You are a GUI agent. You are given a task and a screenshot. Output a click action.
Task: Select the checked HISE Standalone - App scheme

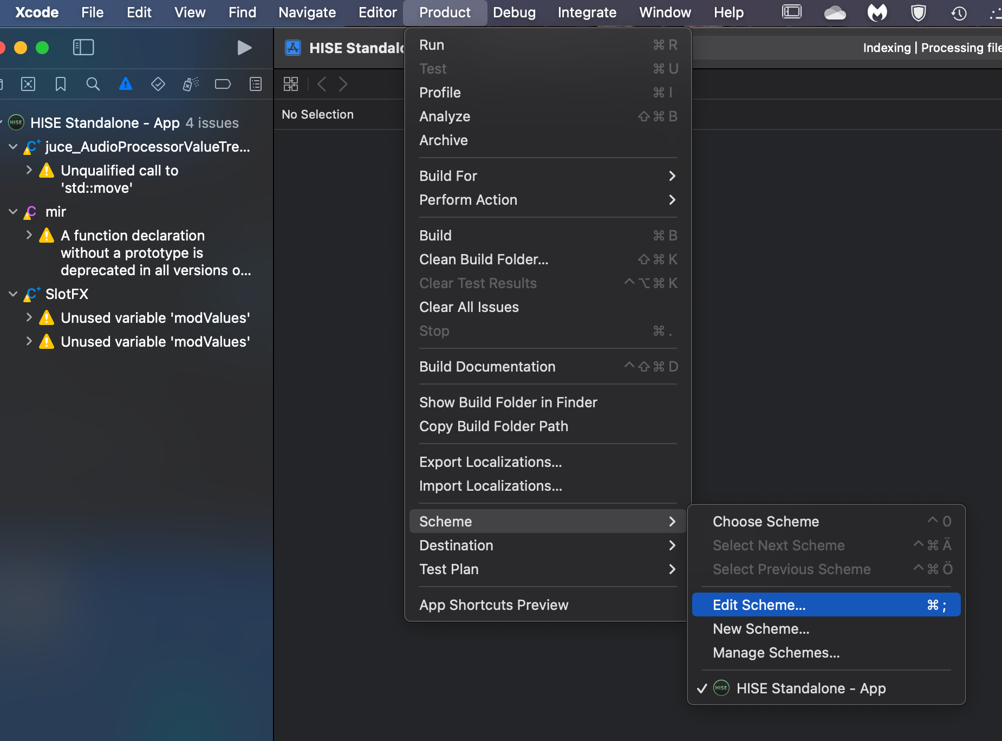(826, 688)
